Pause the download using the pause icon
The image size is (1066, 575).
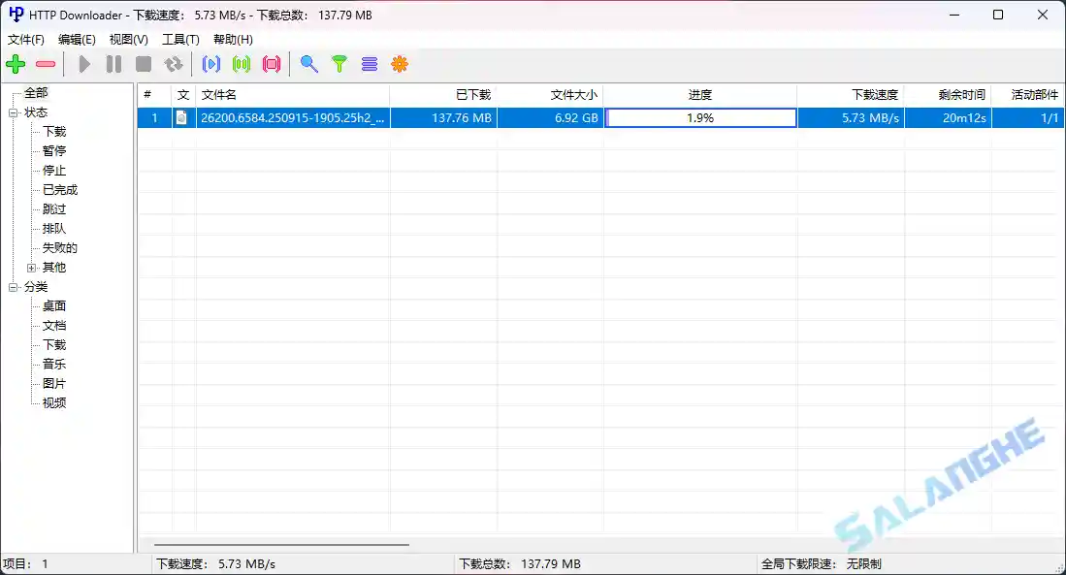[113, 63]
